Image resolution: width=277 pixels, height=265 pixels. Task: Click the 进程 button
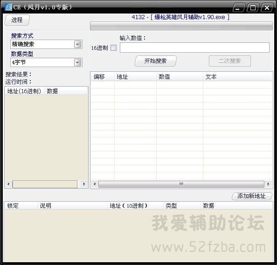[17, 20]
